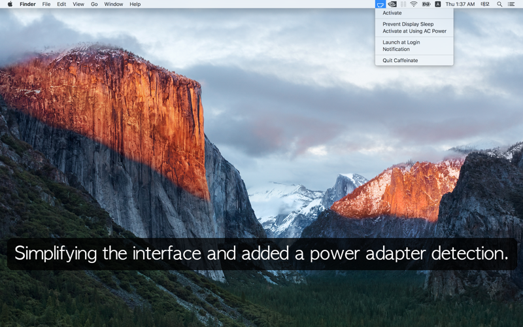This screenshot has height=327, width=523.
Task: Open the Wi-Fi status icon
Action: coord(414,4)
